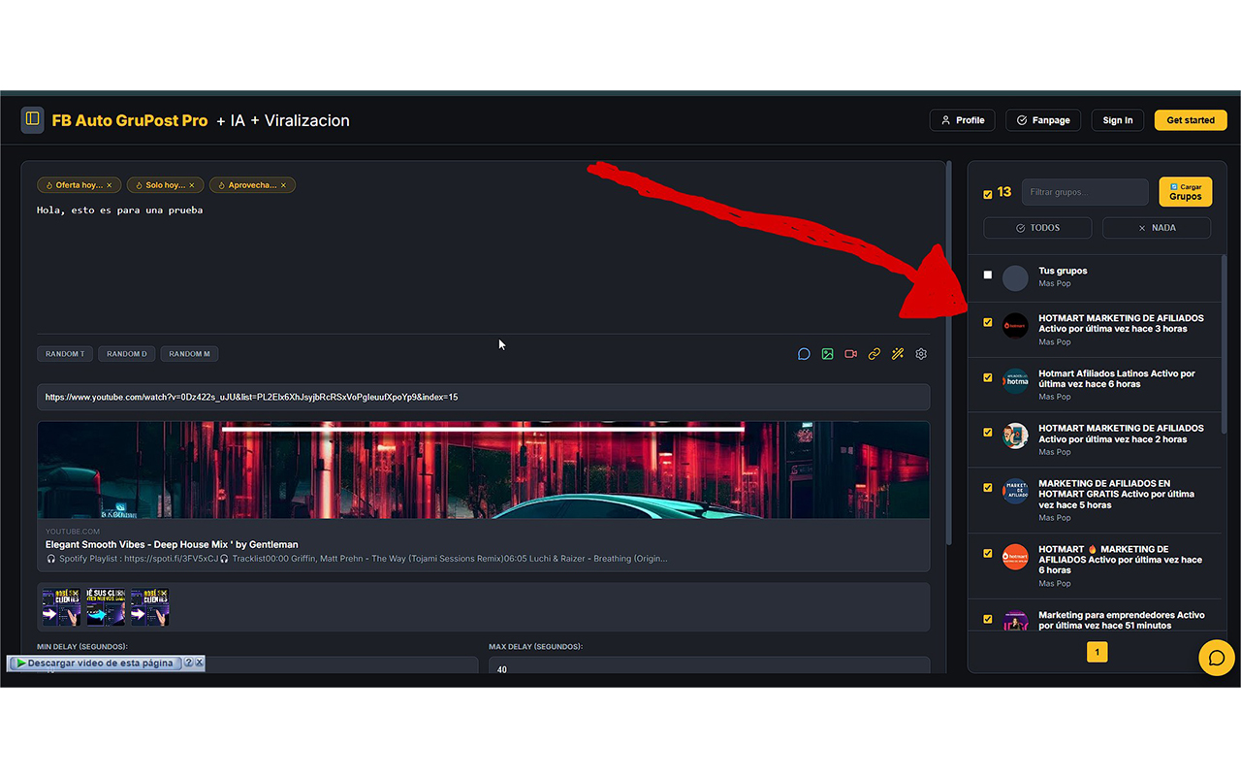Uncheck HOTMART MARKETING DE AFILIADOS 2 horas group
Viewport: 1241px width, 776px height.
click(988, 433)
